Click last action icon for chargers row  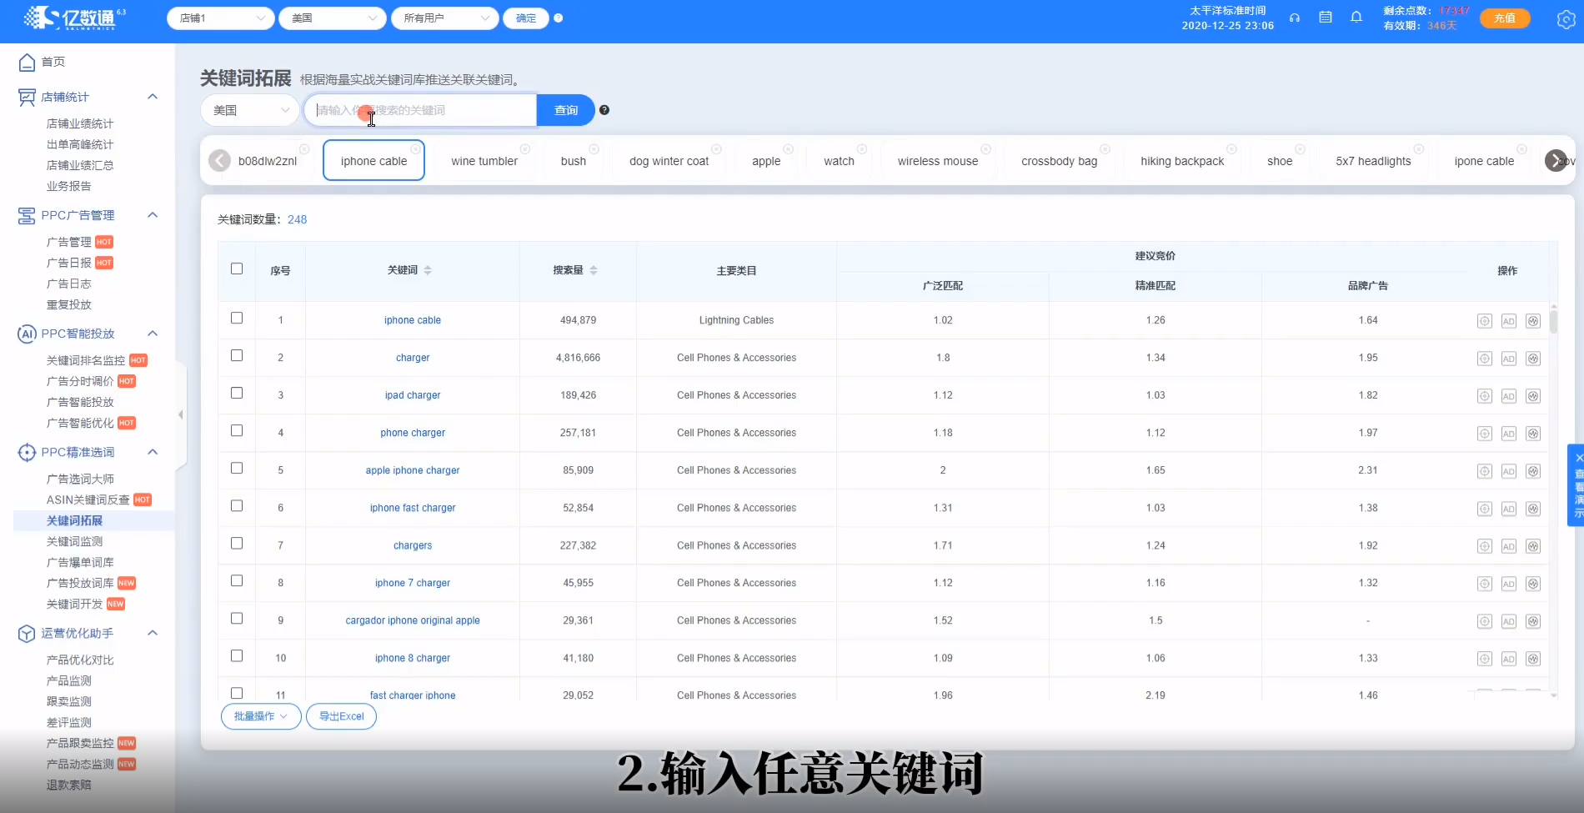click(x=1533, y=546)
